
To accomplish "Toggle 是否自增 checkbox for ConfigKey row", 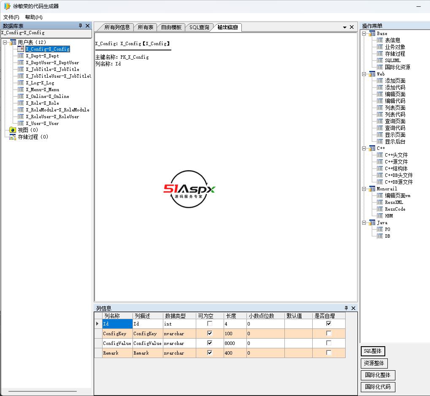I will click(329, 333).
